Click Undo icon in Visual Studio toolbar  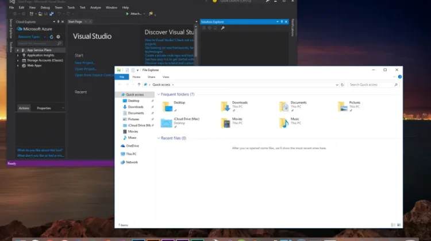(59, 14)
